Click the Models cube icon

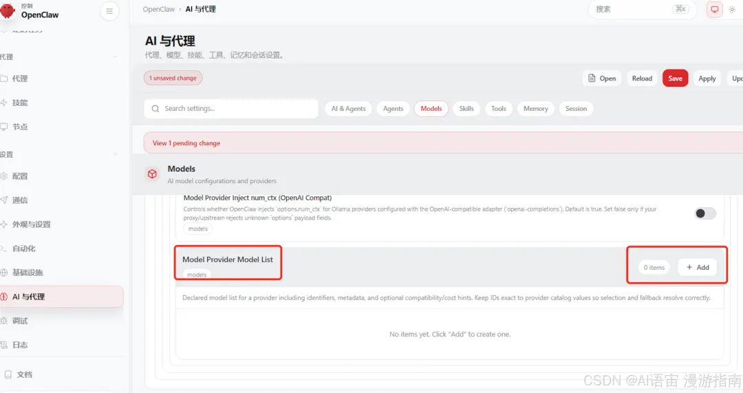point(152,174)
